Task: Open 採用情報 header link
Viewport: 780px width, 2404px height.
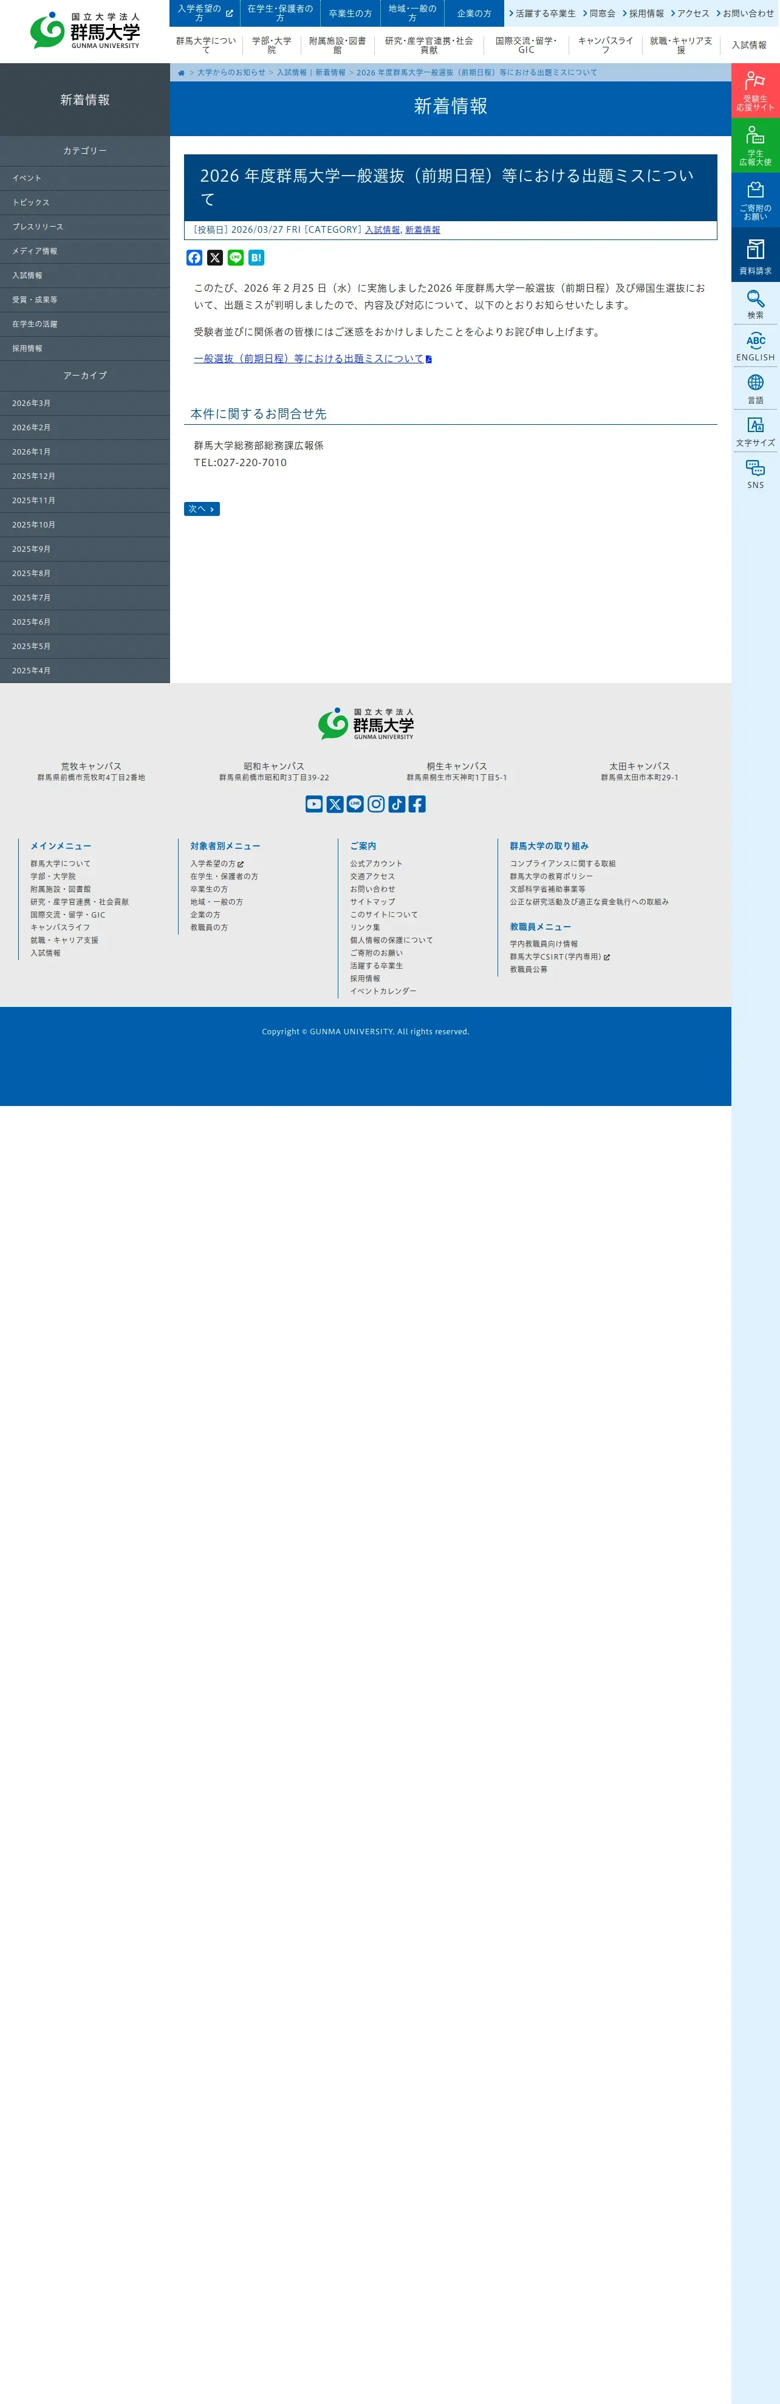Action: (643, 13)
